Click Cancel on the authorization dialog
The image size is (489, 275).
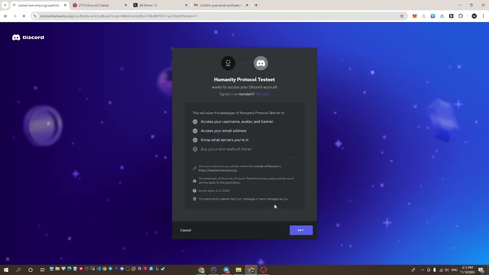coord(185,230)
